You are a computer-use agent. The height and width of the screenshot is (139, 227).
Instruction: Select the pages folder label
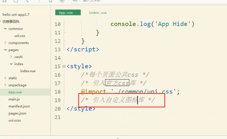point(14,50)
